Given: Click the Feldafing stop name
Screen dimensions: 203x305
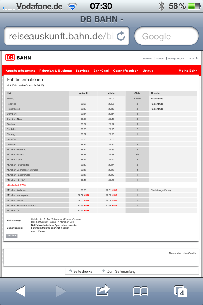Looking at the screenshot, I should 11,104.
